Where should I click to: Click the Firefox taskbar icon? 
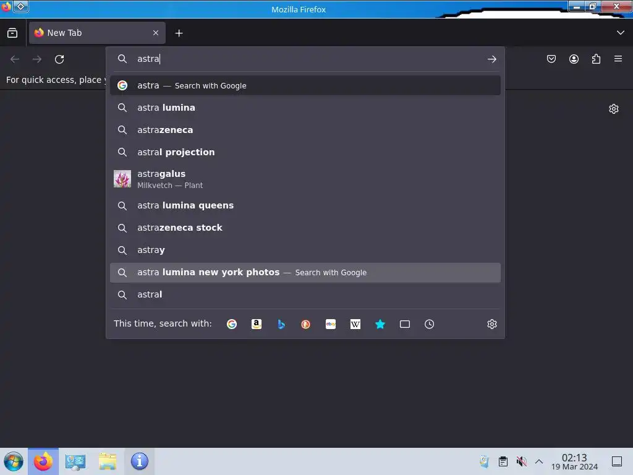[43, 461]
